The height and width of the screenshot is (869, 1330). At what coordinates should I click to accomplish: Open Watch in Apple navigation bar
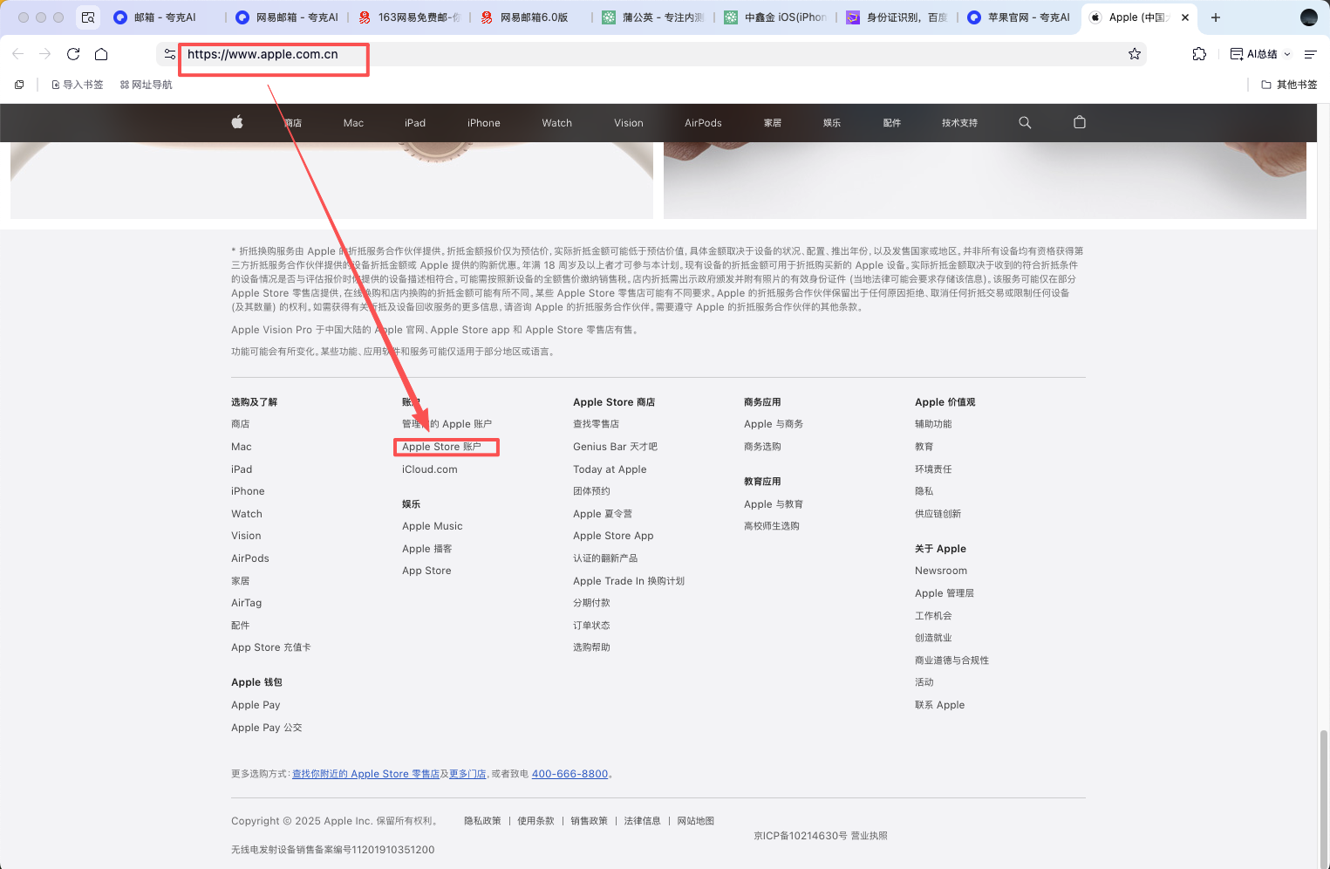click(x=557, y=123)
